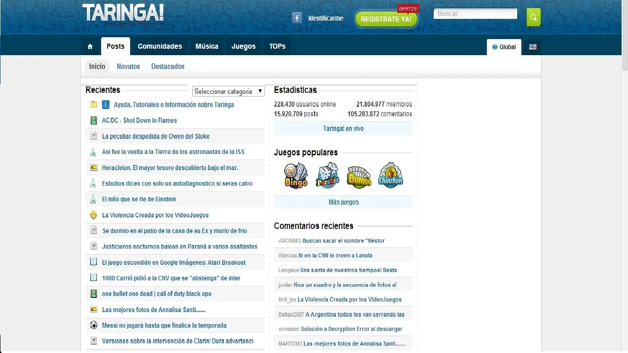Open the TOPs tab
This screenshot has width=628, height=353.
click(277, 46)
